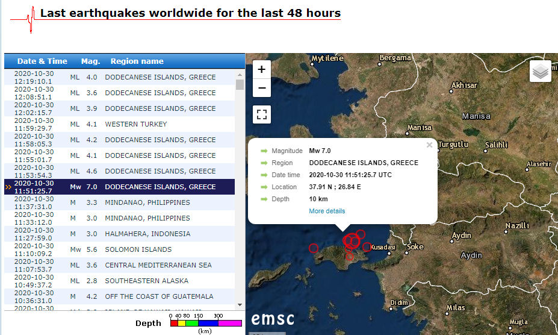The image size is (558, 335).
Task: Click the Salihli label on map
Action: (497, 145)
